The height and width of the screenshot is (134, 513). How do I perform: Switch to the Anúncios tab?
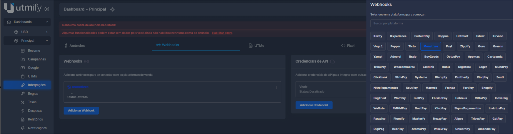click(x=75, y=46)
